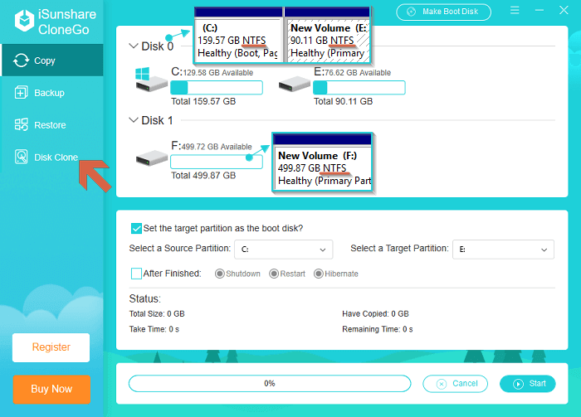The image size is (581, 417).
Task: Click the Register button
Action: click(51, 347)
